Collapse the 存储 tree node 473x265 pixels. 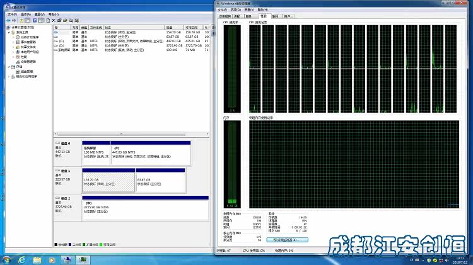pyautogui.click(x=9, y=67)
